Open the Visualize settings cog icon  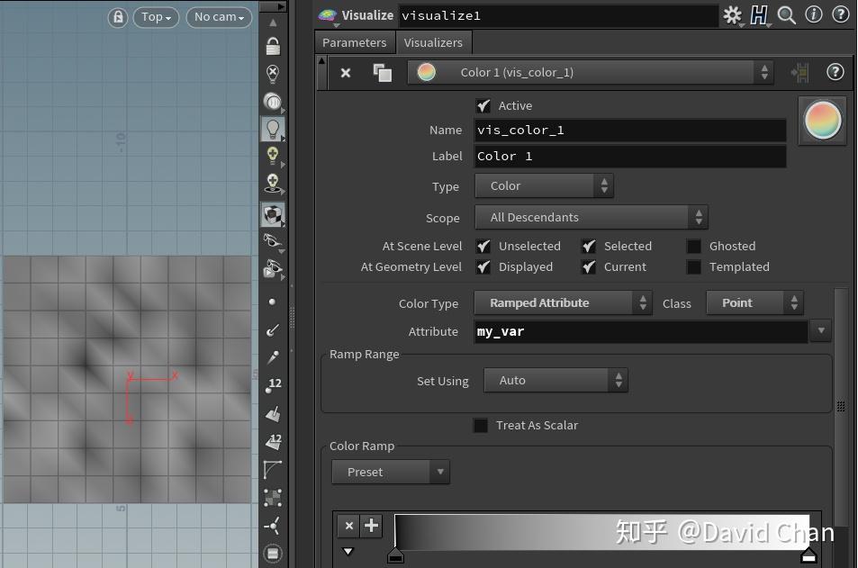(x=732, y=15)
